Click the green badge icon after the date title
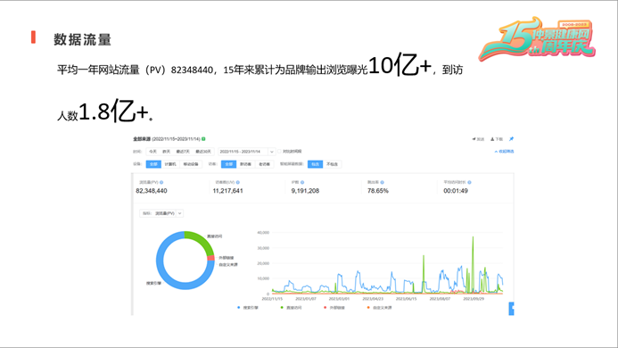 point(203,139)
